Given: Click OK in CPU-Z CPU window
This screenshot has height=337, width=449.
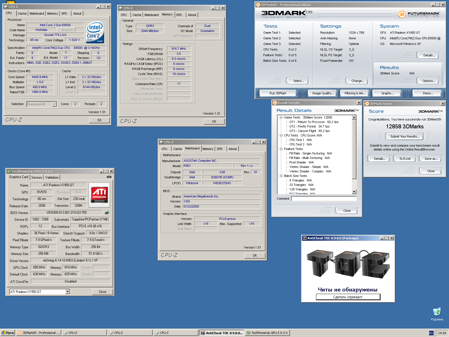Looking at the screenshot, I should [99, 120].
